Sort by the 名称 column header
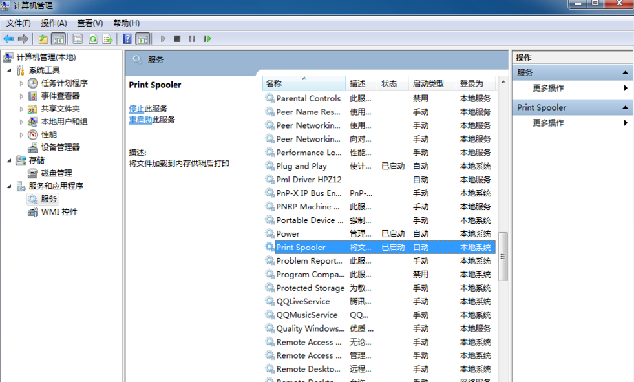Viewport: 634px width, 382px height. (x=304, y=83)
